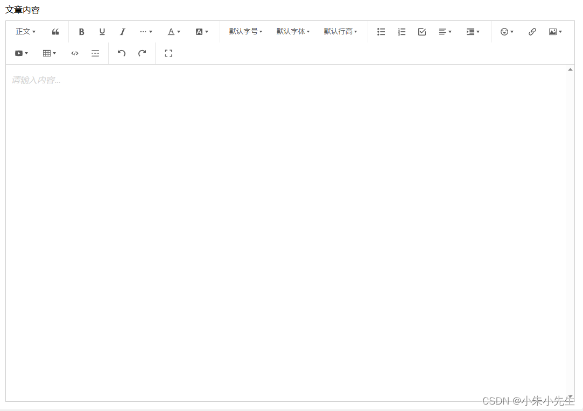Redo the last edit
The height and width of the screenshot is (411, 583).
(x=142, y=53)
